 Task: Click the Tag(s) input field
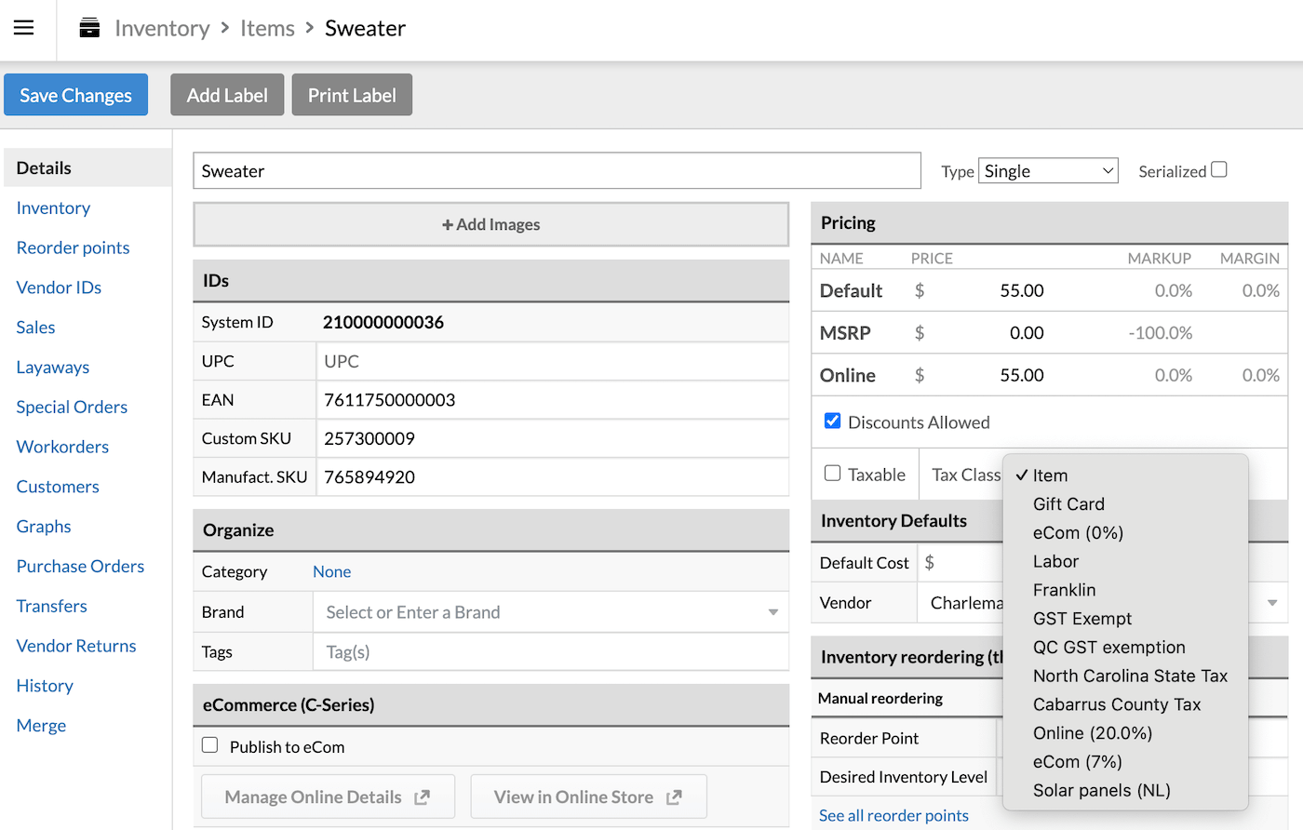[x=551, y=652]
